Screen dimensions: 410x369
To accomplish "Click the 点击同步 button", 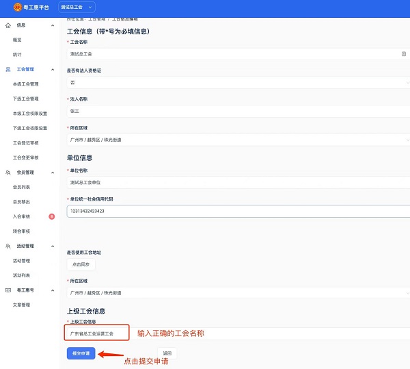I will click(x=81, y=264).
